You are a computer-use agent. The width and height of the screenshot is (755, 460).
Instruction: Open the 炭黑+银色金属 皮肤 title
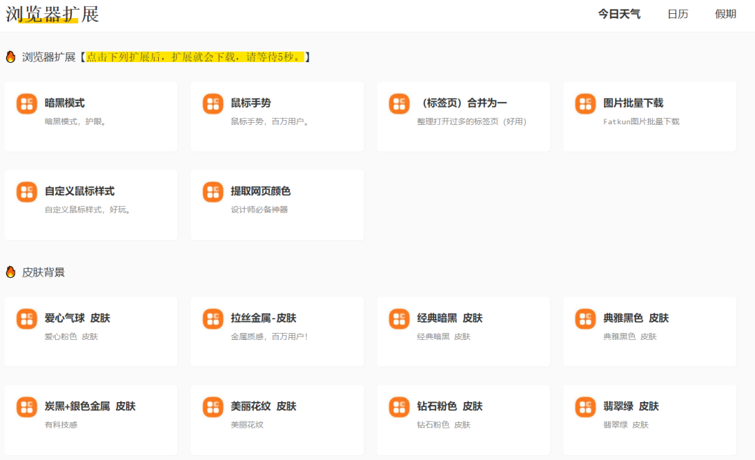tap(90, 406)
